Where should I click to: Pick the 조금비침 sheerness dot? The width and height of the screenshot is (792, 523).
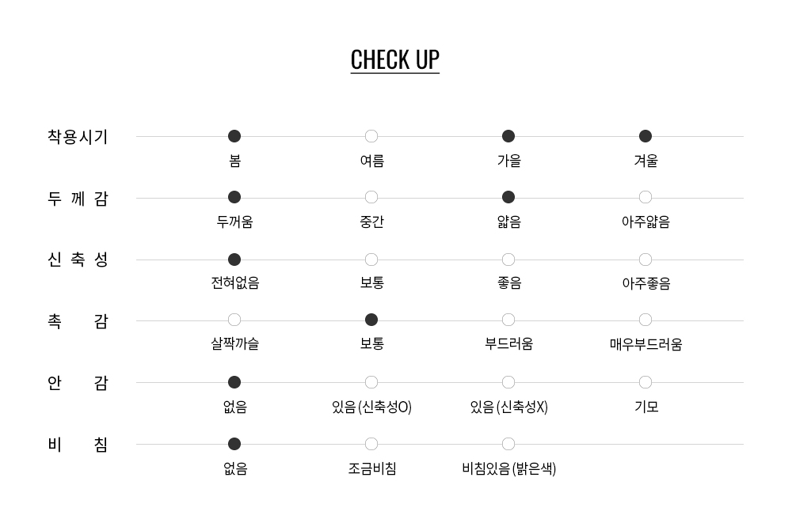click(371, 444)
